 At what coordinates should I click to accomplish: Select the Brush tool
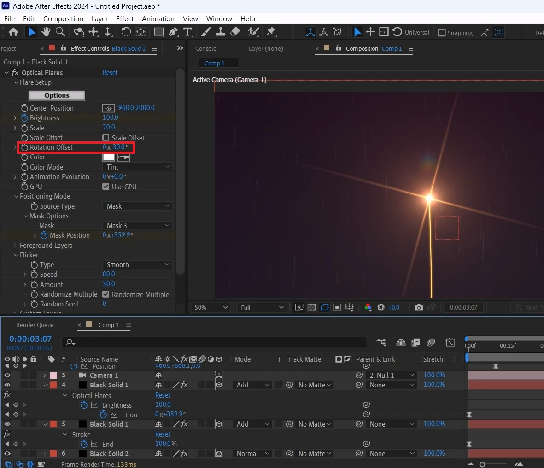(x=206, y=32)
